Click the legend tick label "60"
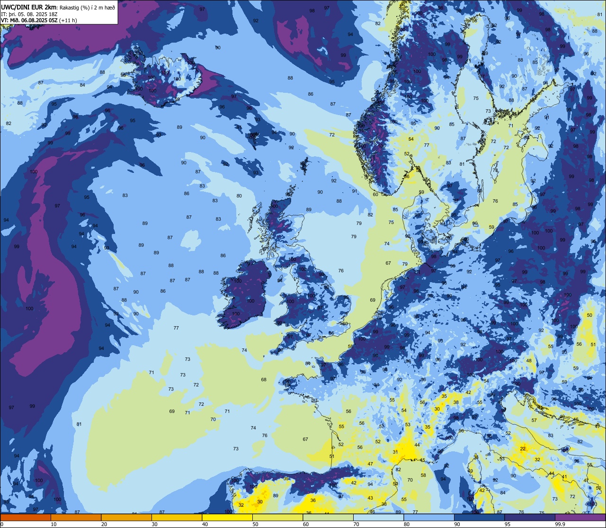This screenshot has width=606, height=528. 306,524
